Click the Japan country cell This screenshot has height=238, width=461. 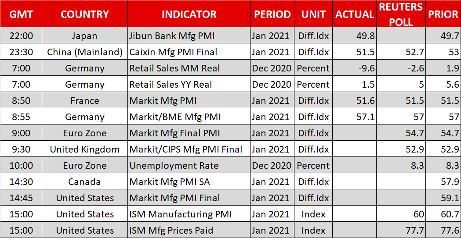[85, 36]
